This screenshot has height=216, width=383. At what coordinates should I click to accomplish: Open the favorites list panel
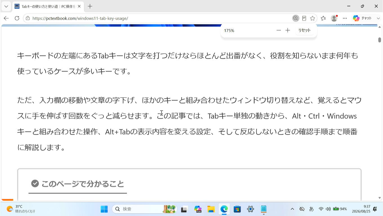323,18
